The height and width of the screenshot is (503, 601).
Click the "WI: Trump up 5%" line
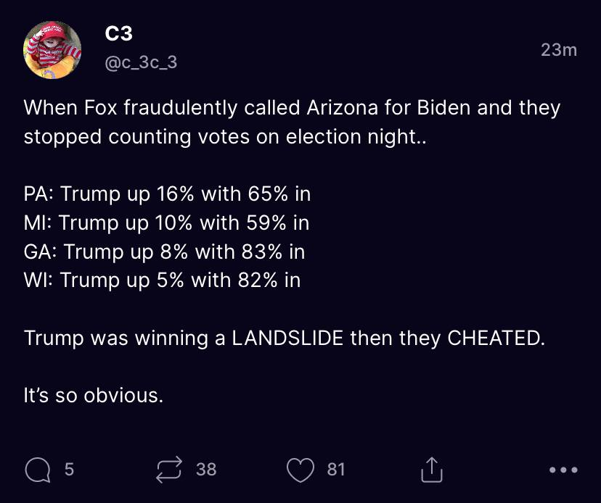162,280
